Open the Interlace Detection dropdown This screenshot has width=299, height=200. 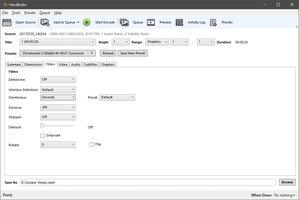coord(58,90)
